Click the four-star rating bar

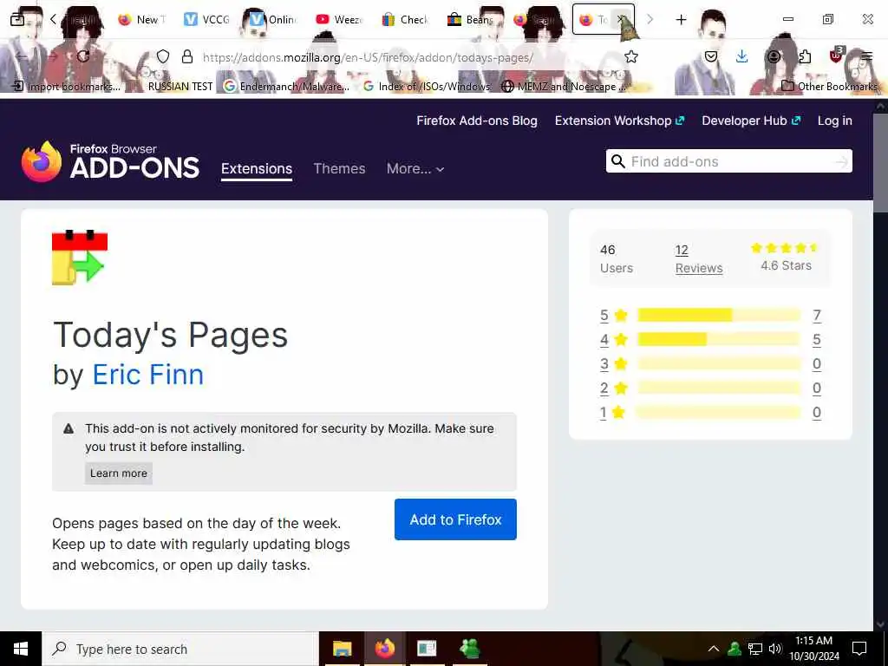pos(719,339)
